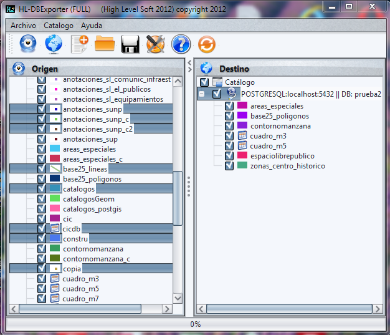Viewport: 390px width, 335px height.
Task: Click Origen scrollbar up arrow
Action: pos(178,81)
